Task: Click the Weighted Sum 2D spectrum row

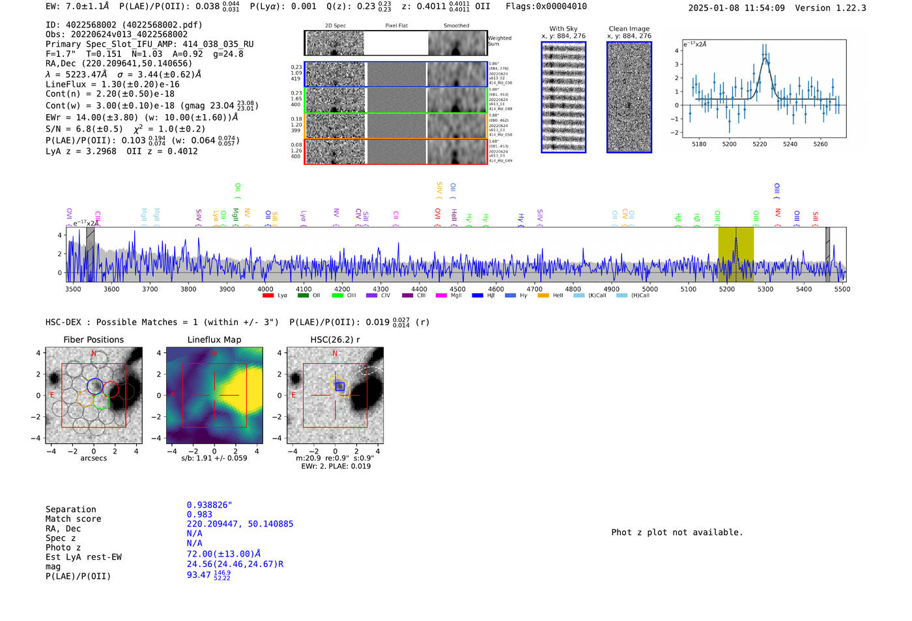Action: 396,43
